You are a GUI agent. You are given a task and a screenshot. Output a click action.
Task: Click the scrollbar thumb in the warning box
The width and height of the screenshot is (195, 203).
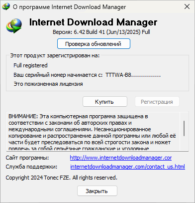pos(184,129)
